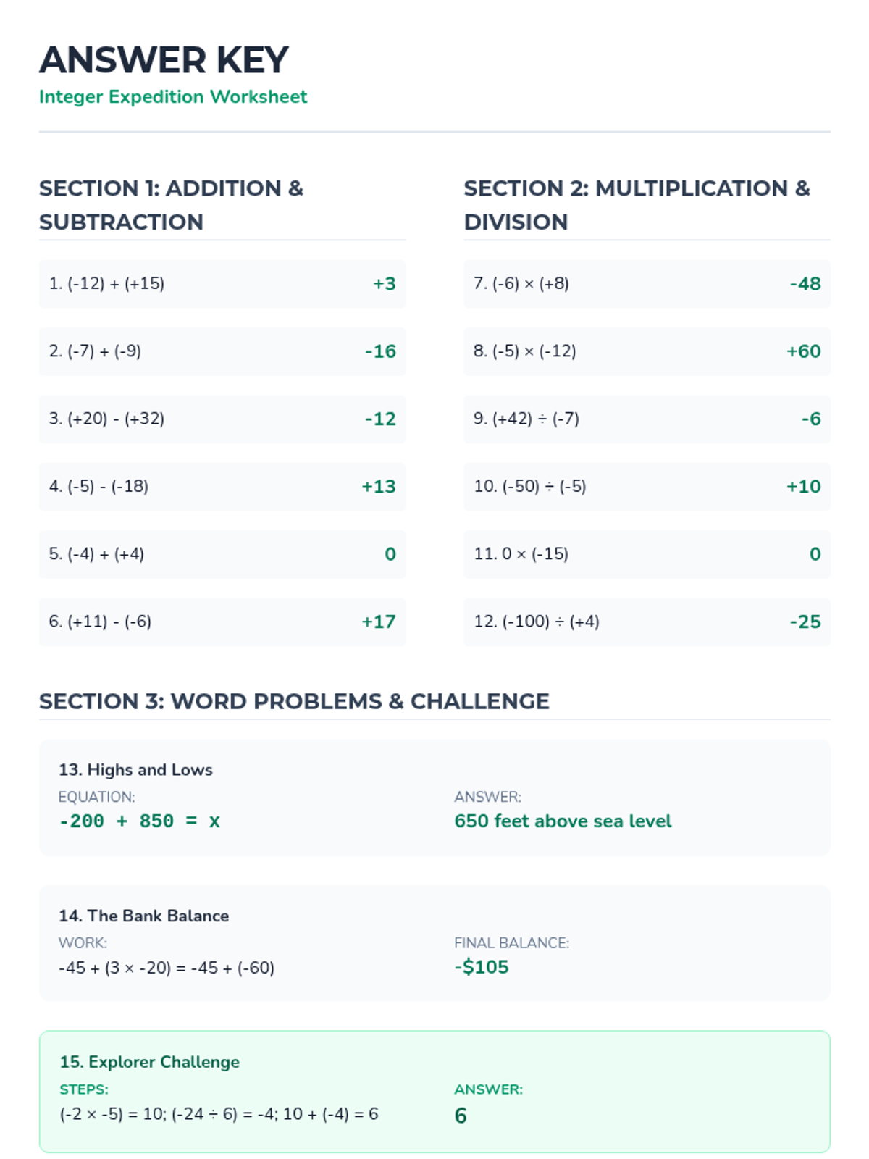Click the Integer Expedition Worksheet subtitle
Image resolution: width=869 pixels, height=1159 pixels.
[x=173, y=97]
